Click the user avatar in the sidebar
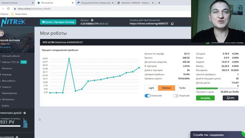 [x=2, y=33]
